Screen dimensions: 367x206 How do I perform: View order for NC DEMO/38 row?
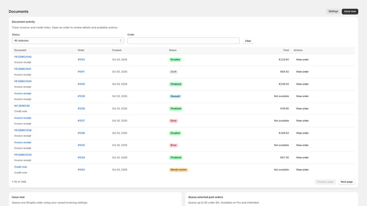302,108
